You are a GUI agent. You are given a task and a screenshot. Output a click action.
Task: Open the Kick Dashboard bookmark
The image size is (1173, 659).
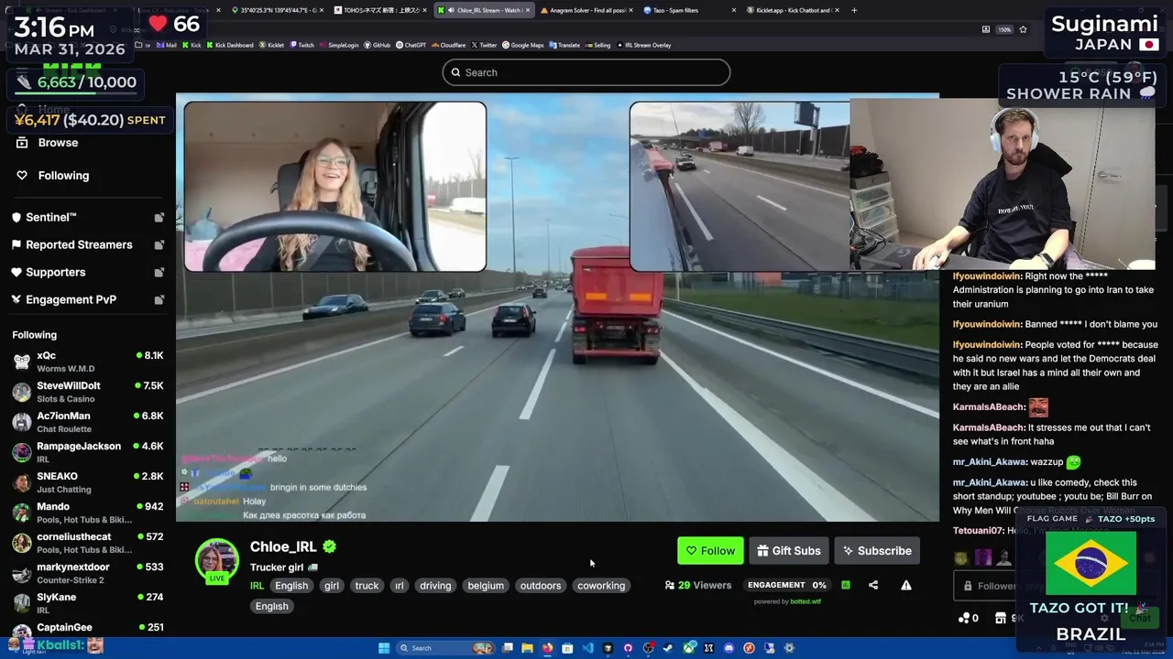coord(229,45)
